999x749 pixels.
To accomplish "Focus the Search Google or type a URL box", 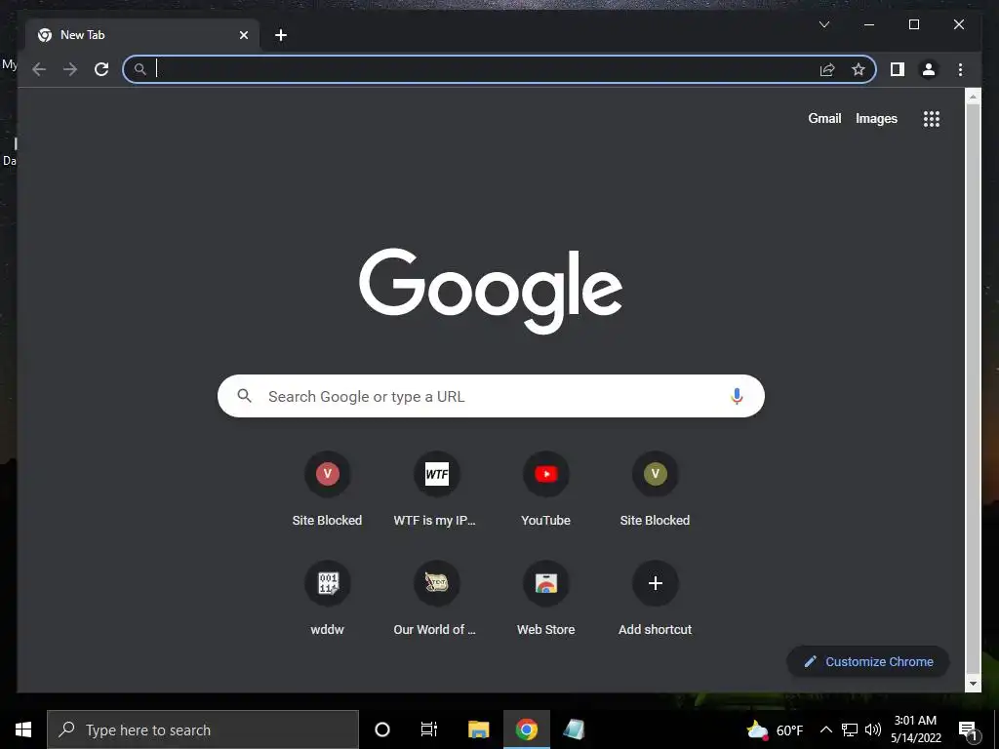I will pos(491,396).
